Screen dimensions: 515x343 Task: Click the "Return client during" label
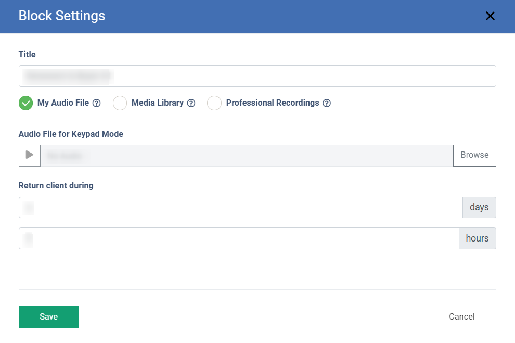coord(56,185)
